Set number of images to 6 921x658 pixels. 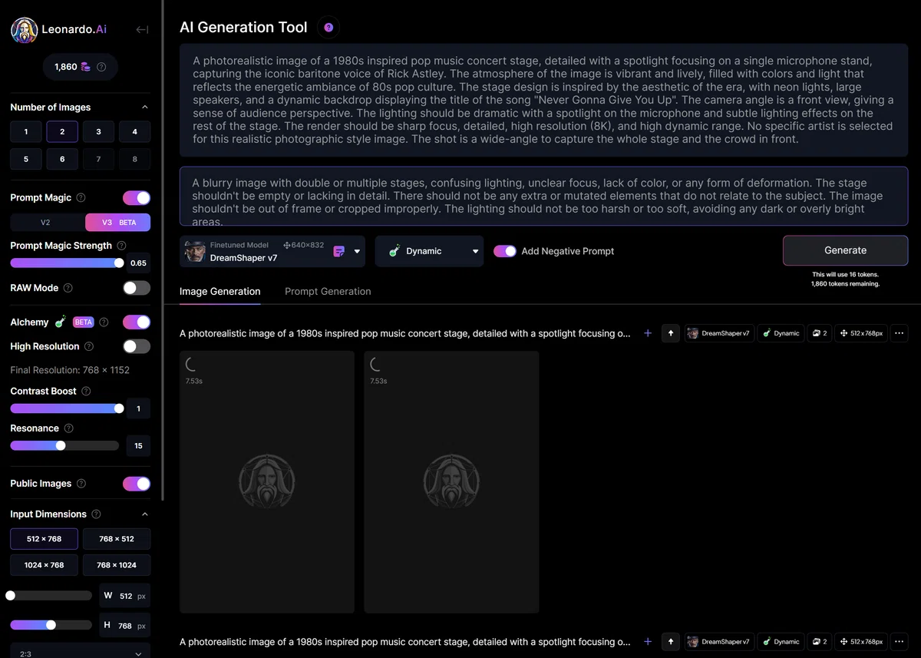62,159
